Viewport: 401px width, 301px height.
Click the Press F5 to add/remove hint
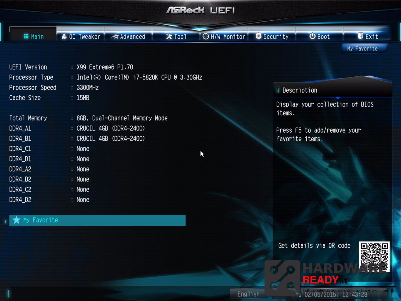point(319,135)
